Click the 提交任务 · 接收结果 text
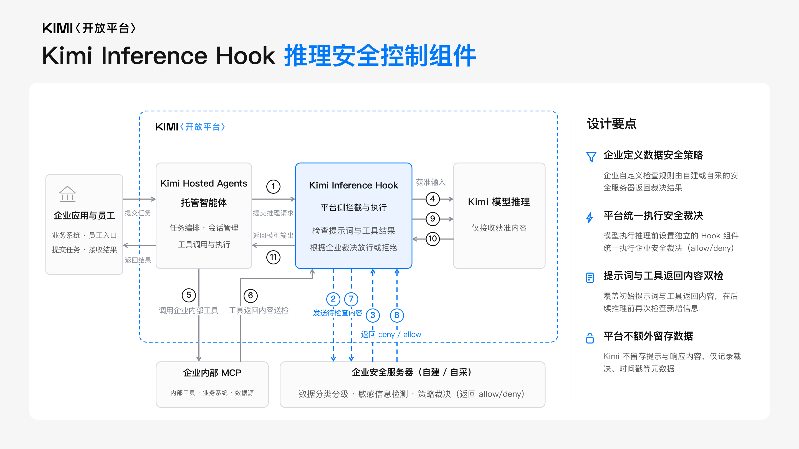Screen dimensions: 799x449 coord(84,249)
